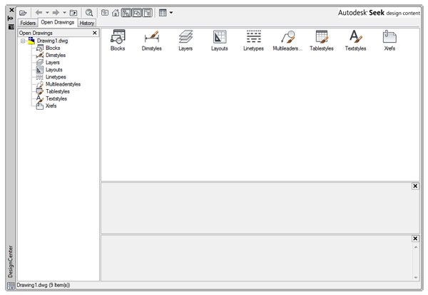
Task: Close the Open Drawings tree panel
Action: tap(95, 33)
